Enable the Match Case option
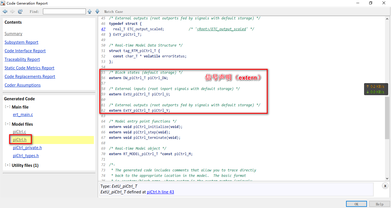The height and width of the screenshot is (208, 391). tap(113, 11)
